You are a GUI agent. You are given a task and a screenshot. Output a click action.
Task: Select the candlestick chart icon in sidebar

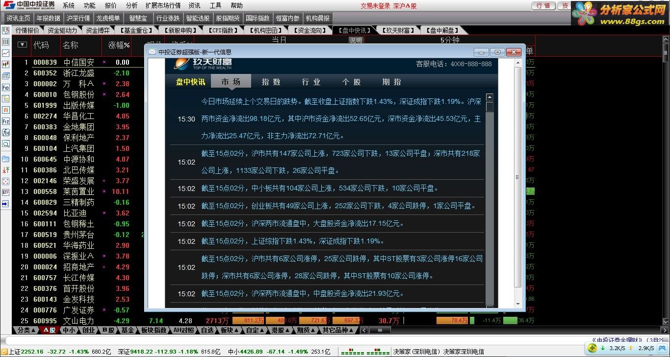[x=5, y=64]
